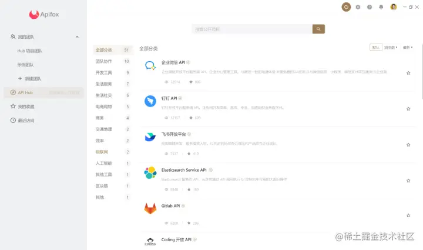
Task: Click the 钉钉 API logo
Action: pos(150,101)
